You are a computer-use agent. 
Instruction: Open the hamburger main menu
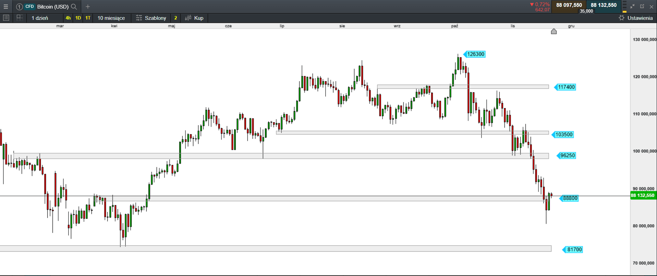6,6
